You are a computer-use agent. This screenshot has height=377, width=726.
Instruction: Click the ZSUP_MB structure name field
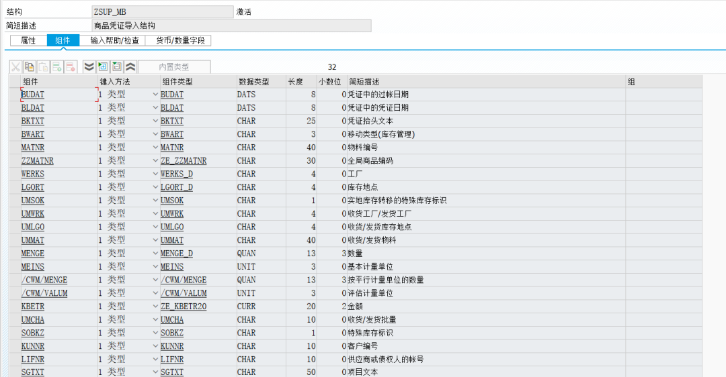tap(163, 11)
